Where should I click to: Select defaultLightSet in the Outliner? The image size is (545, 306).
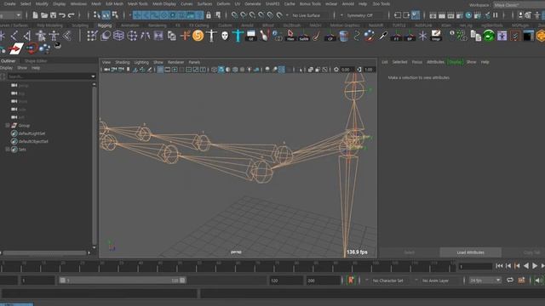[x=32, y=133]
